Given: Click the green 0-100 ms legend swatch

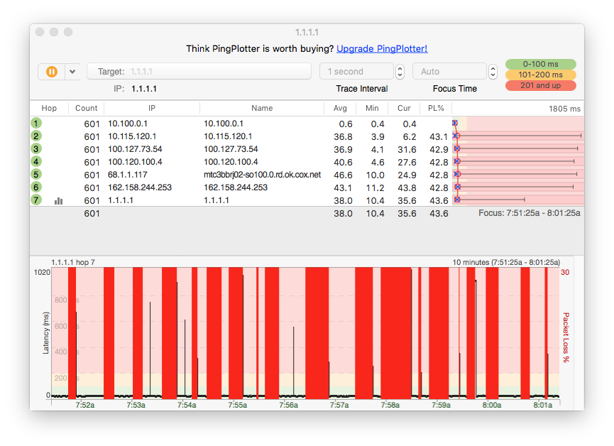Looking at the screenshot, I should pyautogui.click(x=540, y=64).
